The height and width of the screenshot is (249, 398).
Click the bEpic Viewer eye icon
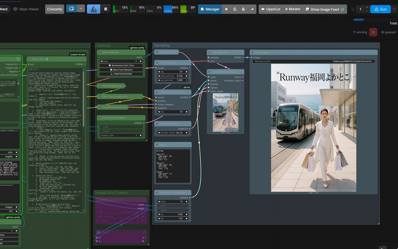[x=15, y=9]
